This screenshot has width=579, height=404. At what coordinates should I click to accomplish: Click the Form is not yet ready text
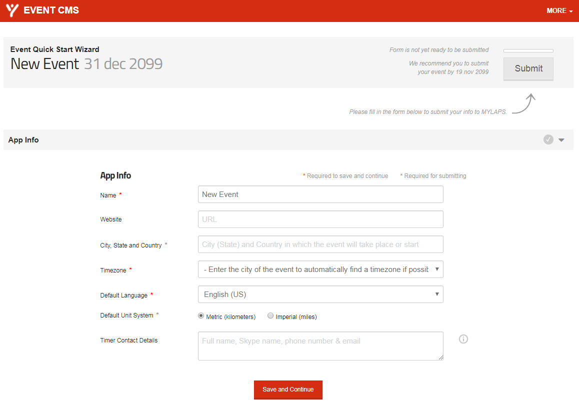(439, 50)
